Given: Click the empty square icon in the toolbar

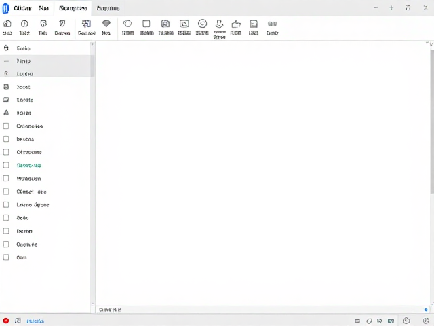Looking at the screenshot, I should click(146, 24).
